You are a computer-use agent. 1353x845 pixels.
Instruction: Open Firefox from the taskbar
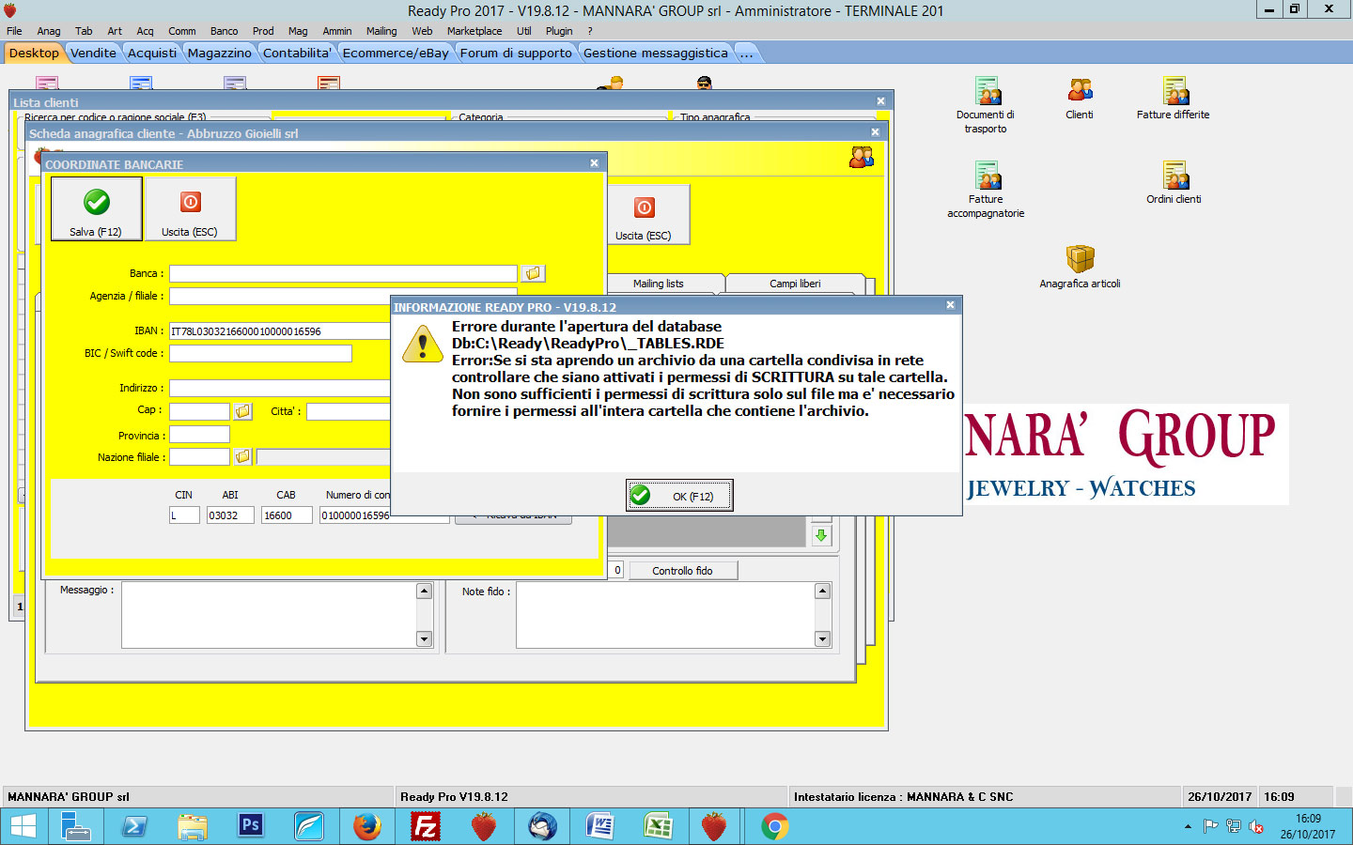tap(367, 826)
